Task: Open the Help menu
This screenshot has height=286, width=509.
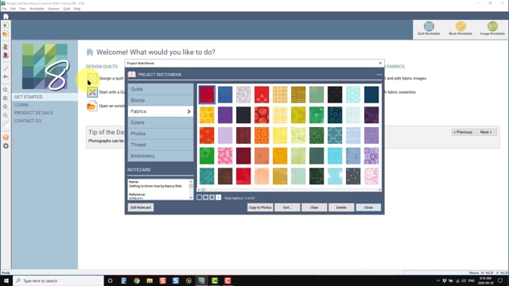Action: pos(77,9)
